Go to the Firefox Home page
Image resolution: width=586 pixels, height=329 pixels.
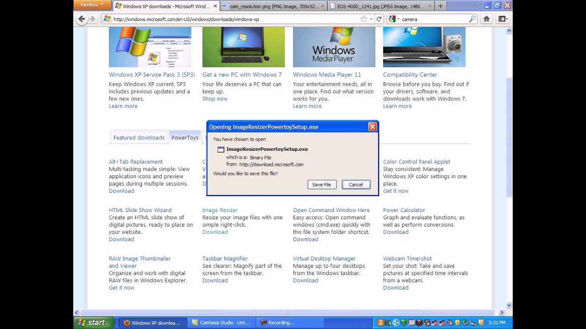487,19
